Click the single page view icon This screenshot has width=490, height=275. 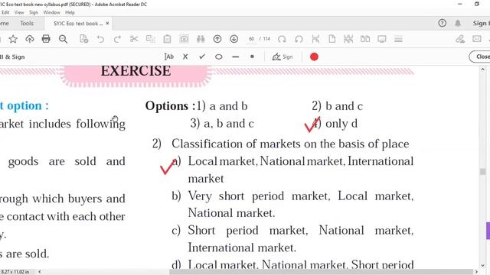pos(332,39)
